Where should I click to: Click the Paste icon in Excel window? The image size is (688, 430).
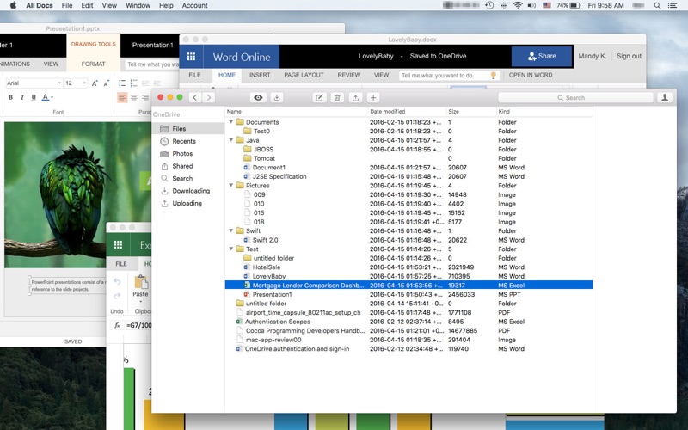(140, 281)
